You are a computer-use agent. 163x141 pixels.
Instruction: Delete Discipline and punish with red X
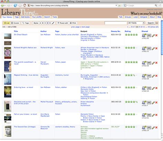tap(156, 102)
